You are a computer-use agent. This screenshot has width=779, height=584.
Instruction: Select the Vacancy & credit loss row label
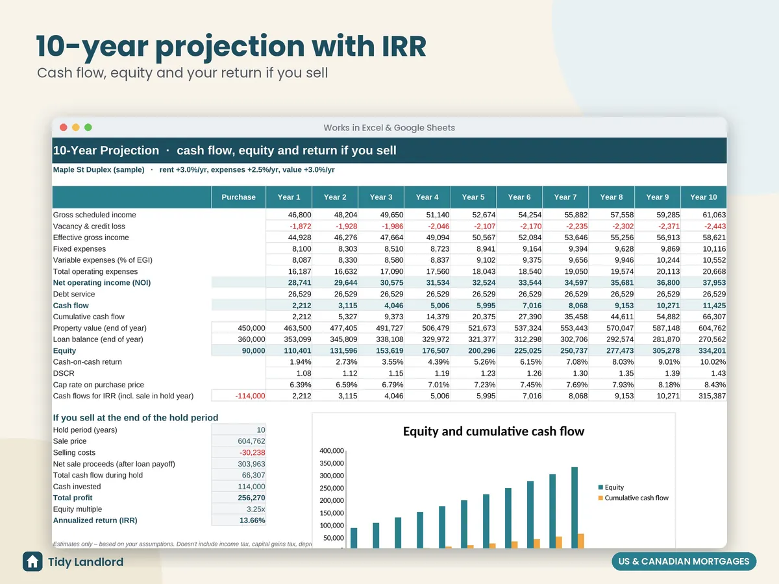[89, 226]
